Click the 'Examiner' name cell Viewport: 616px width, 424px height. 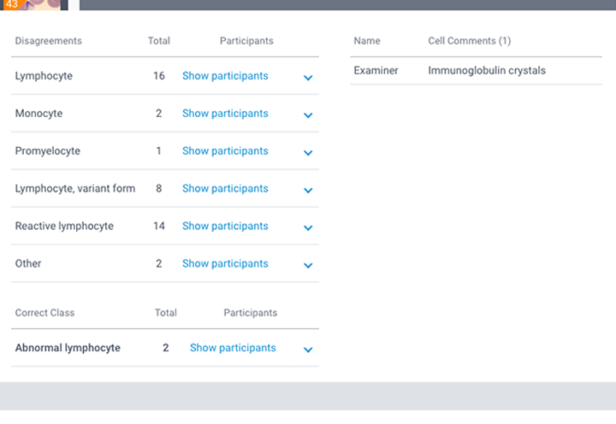click(376, 71)
